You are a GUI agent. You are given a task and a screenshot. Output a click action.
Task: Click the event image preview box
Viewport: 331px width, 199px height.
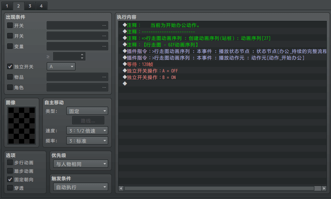click(x=22, y=126)
